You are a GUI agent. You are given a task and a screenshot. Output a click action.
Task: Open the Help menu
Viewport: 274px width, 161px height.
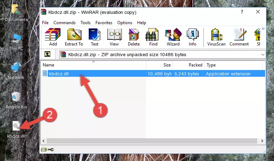coord(141,23)
